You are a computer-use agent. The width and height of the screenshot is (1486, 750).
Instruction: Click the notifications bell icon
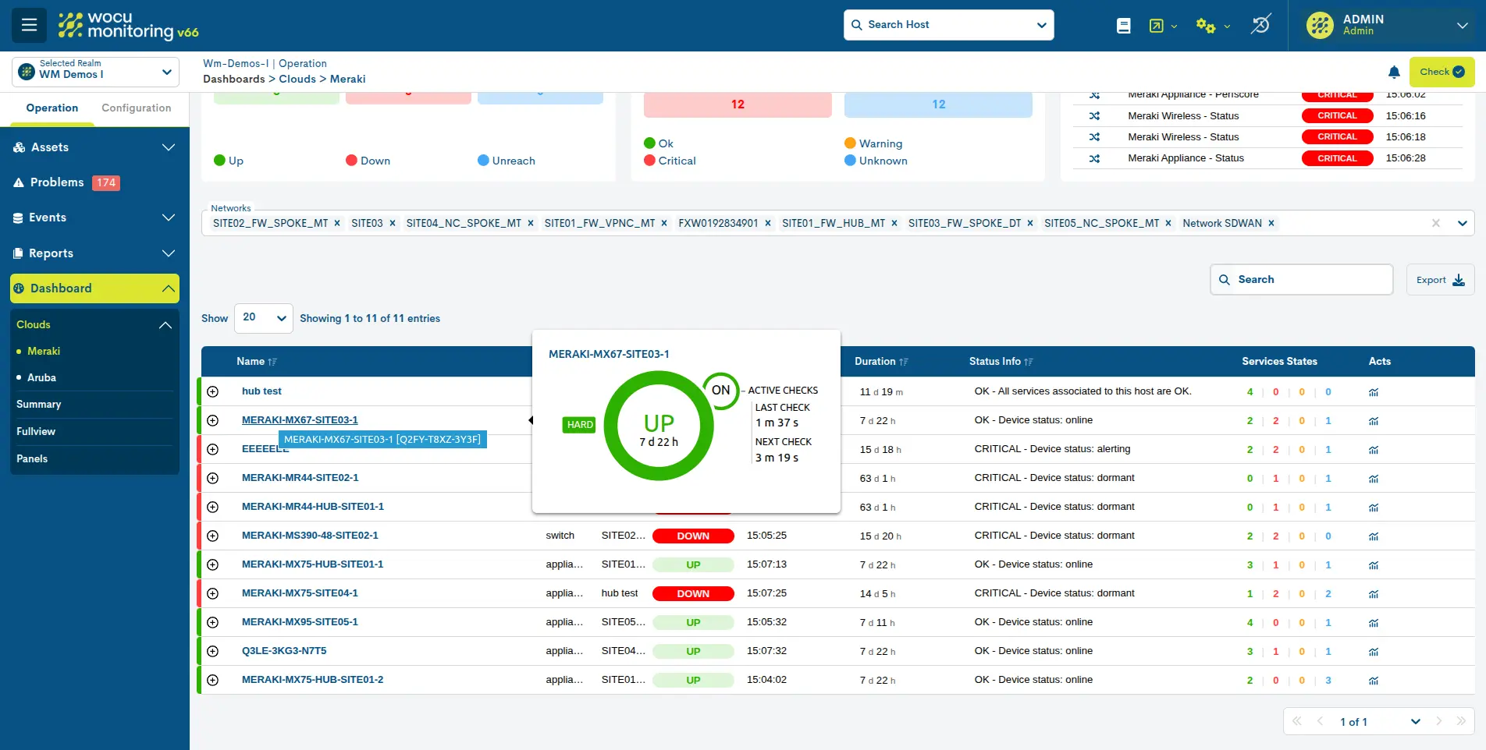tap(1394, 73)
